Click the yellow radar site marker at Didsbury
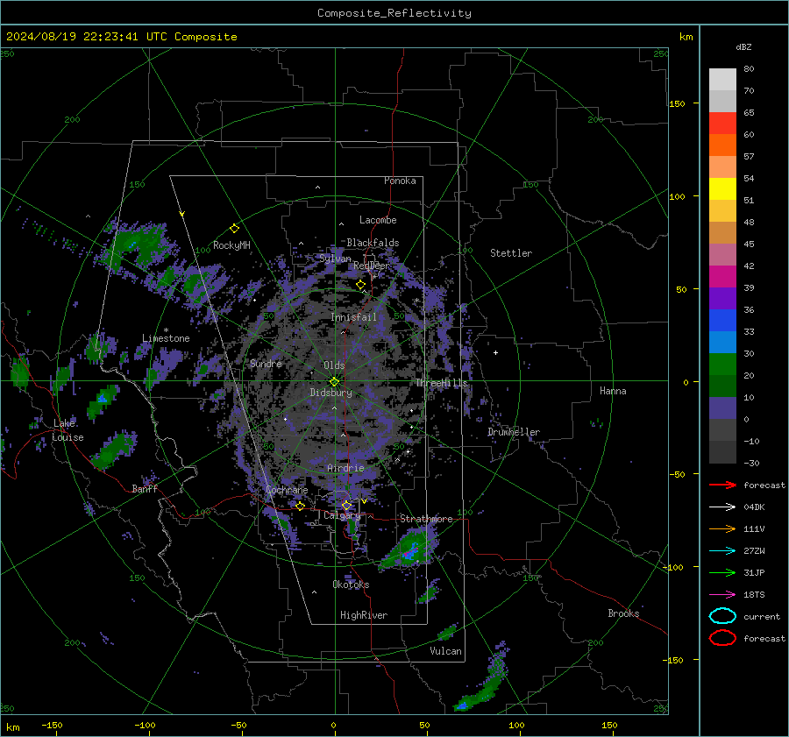This screenshot has width=789, height=737. pyautogui.click(x=335, y=382)
